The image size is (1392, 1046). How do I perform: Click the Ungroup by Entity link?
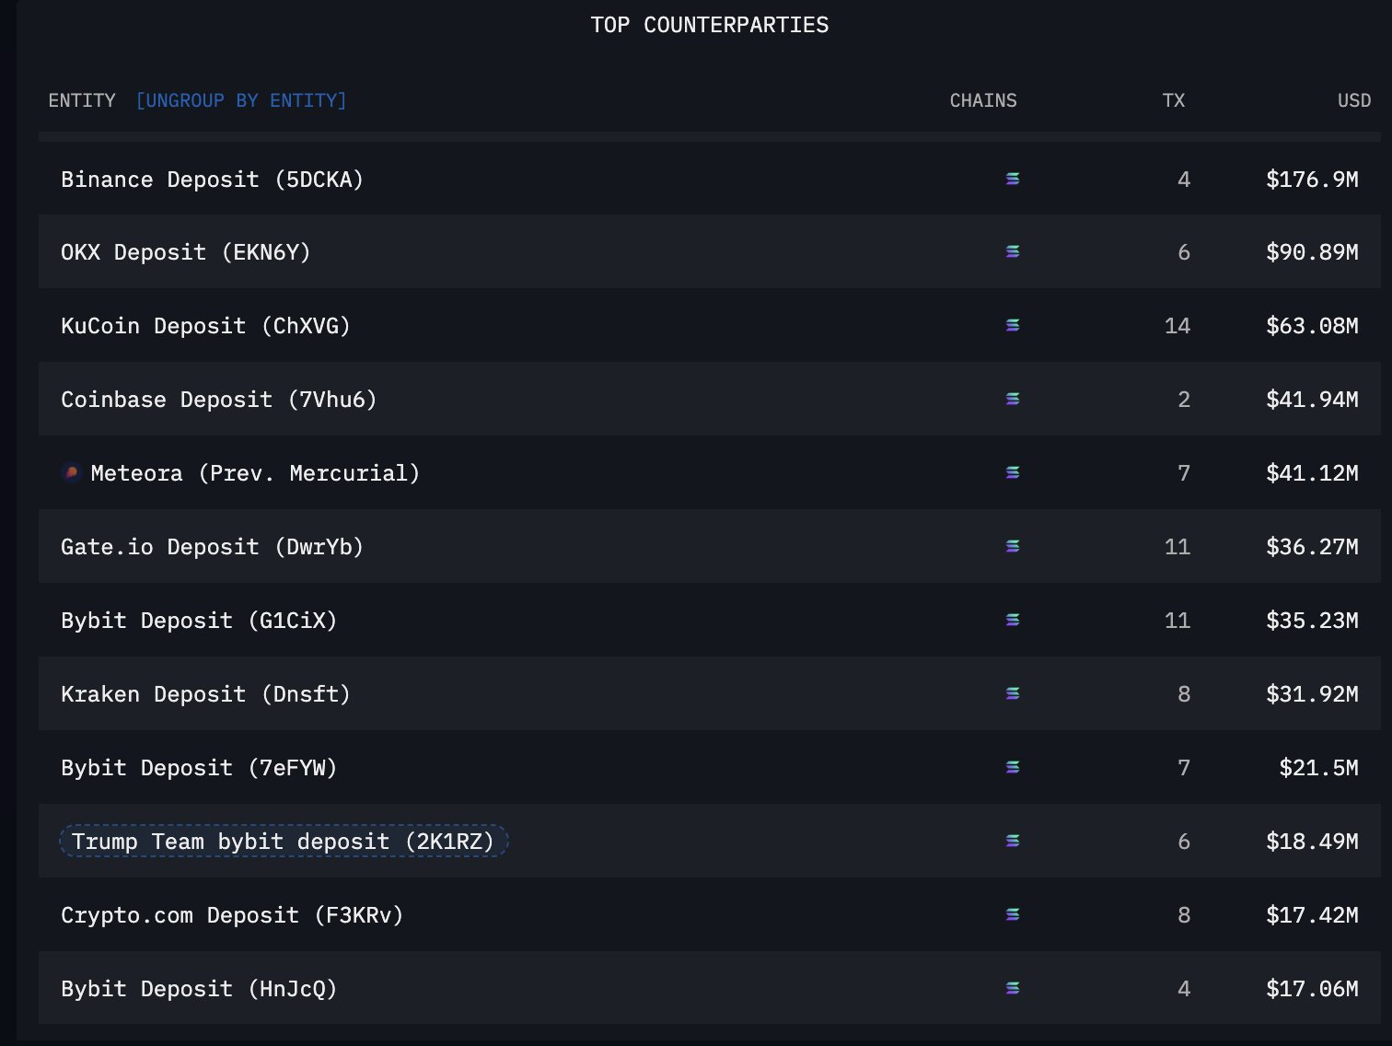(x=241, y=100)
